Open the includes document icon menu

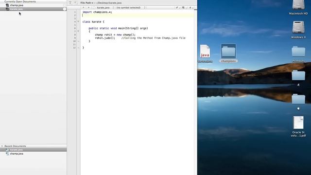[x=184, y=8]
